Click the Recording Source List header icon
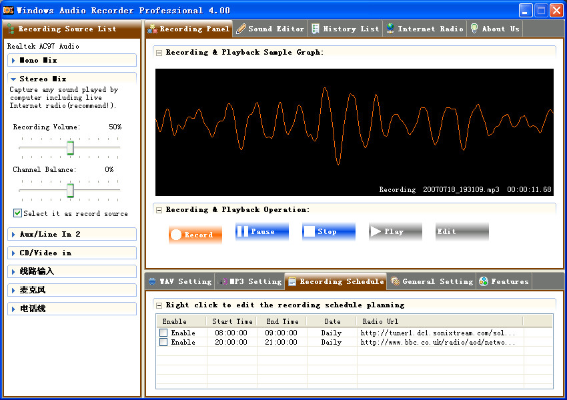This screenshot has width=567, height=400. pos(11,29)
